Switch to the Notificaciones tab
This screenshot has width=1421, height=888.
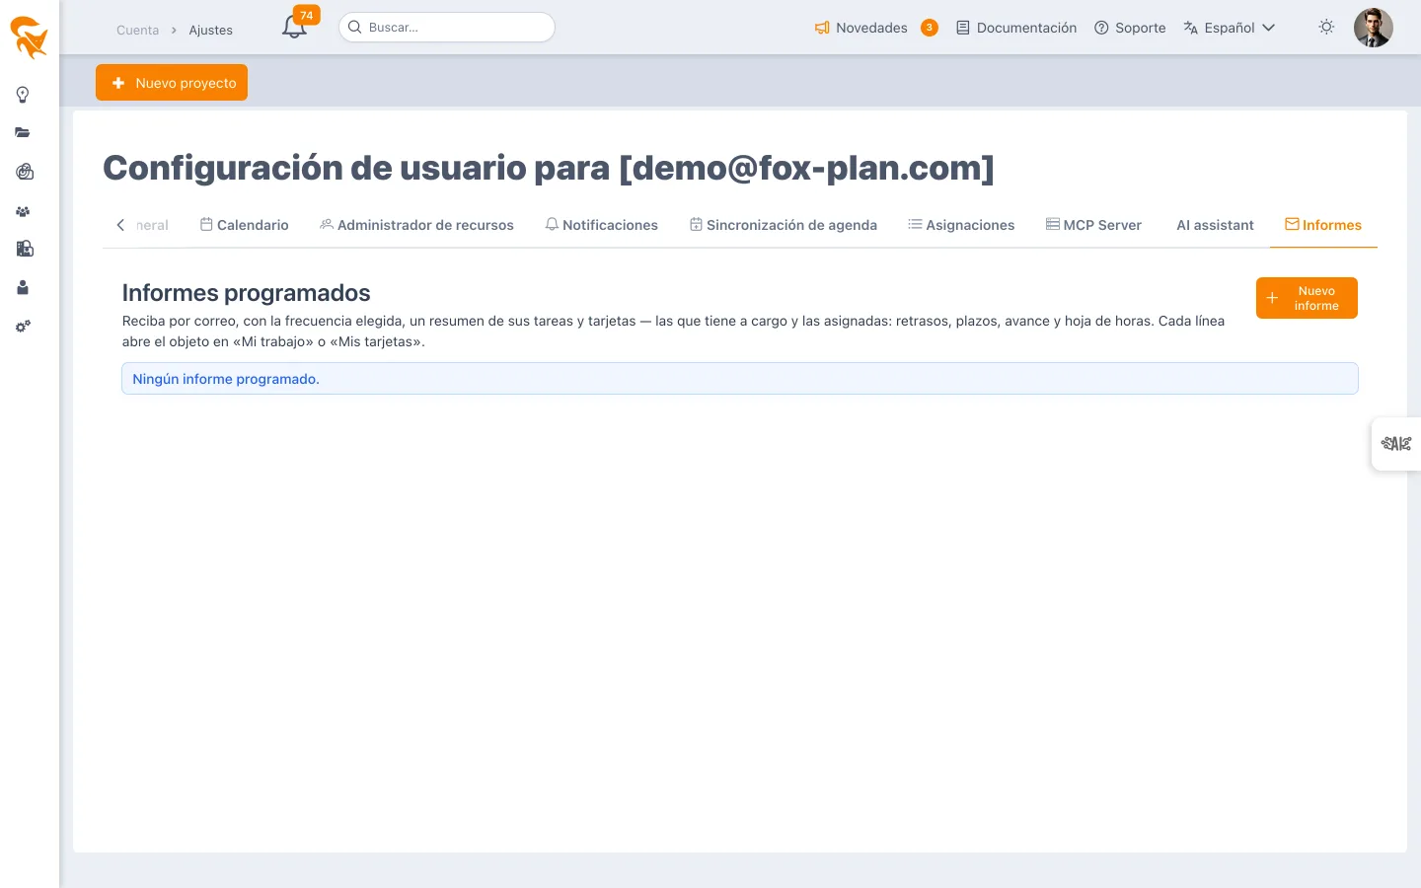(x=601, y=225)
